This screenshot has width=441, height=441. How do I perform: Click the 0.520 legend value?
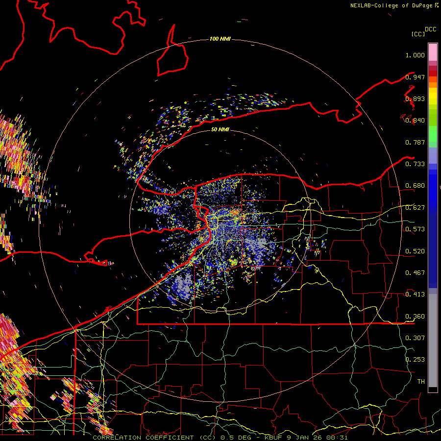pos(415,251)
